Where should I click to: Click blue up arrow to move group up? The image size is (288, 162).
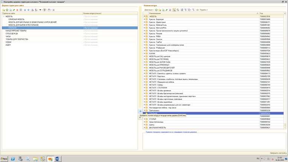(25, 10)
